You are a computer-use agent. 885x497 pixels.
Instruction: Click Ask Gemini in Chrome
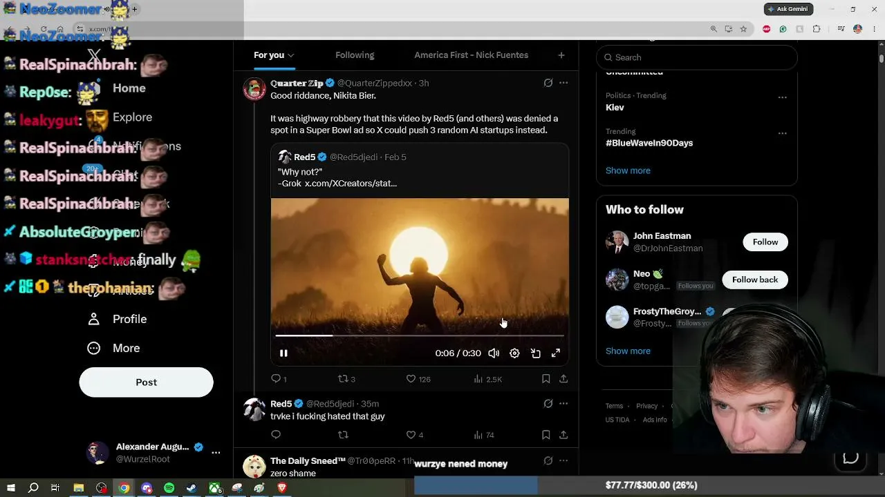pyautogui.click(x=788, y=9)
